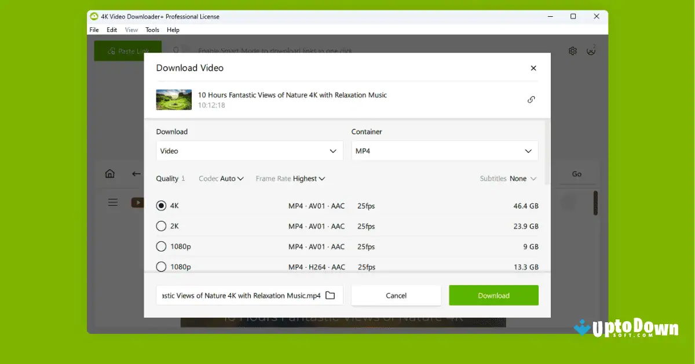
Task: Cancel the Download Video dialog
Action: click(396, 295)
